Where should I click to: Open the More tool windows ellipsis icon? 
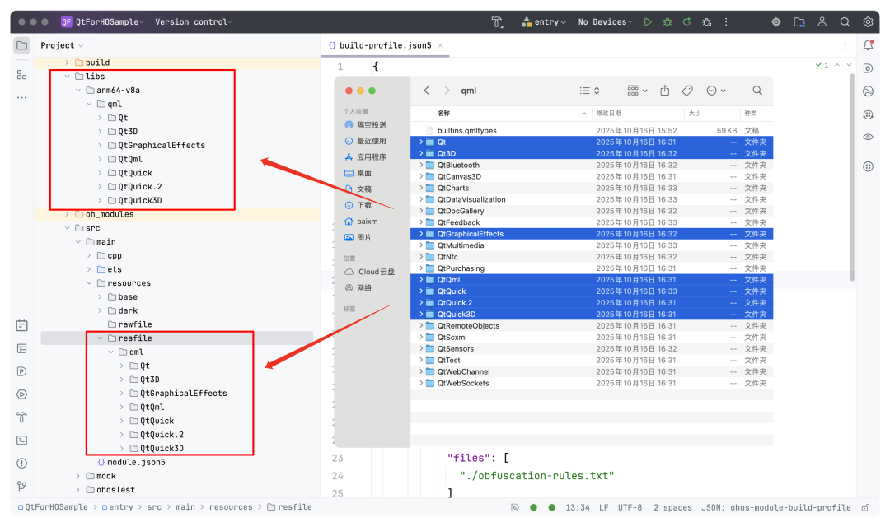[x=21, y=97]
